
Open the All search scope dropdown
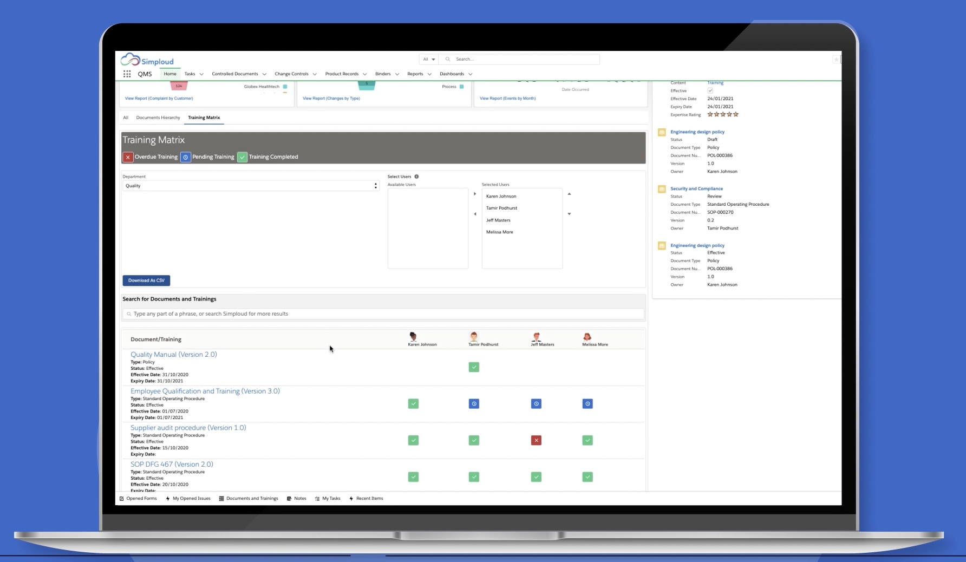(x=429, y=60)
